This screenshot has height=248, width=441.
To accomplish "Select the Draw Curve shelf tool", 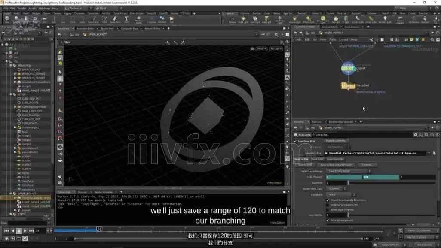I will pyautogui.click(x=93, y=19).
